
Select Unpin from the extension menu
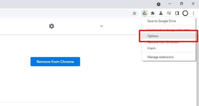pyautogui.click(x=168, y=48)
